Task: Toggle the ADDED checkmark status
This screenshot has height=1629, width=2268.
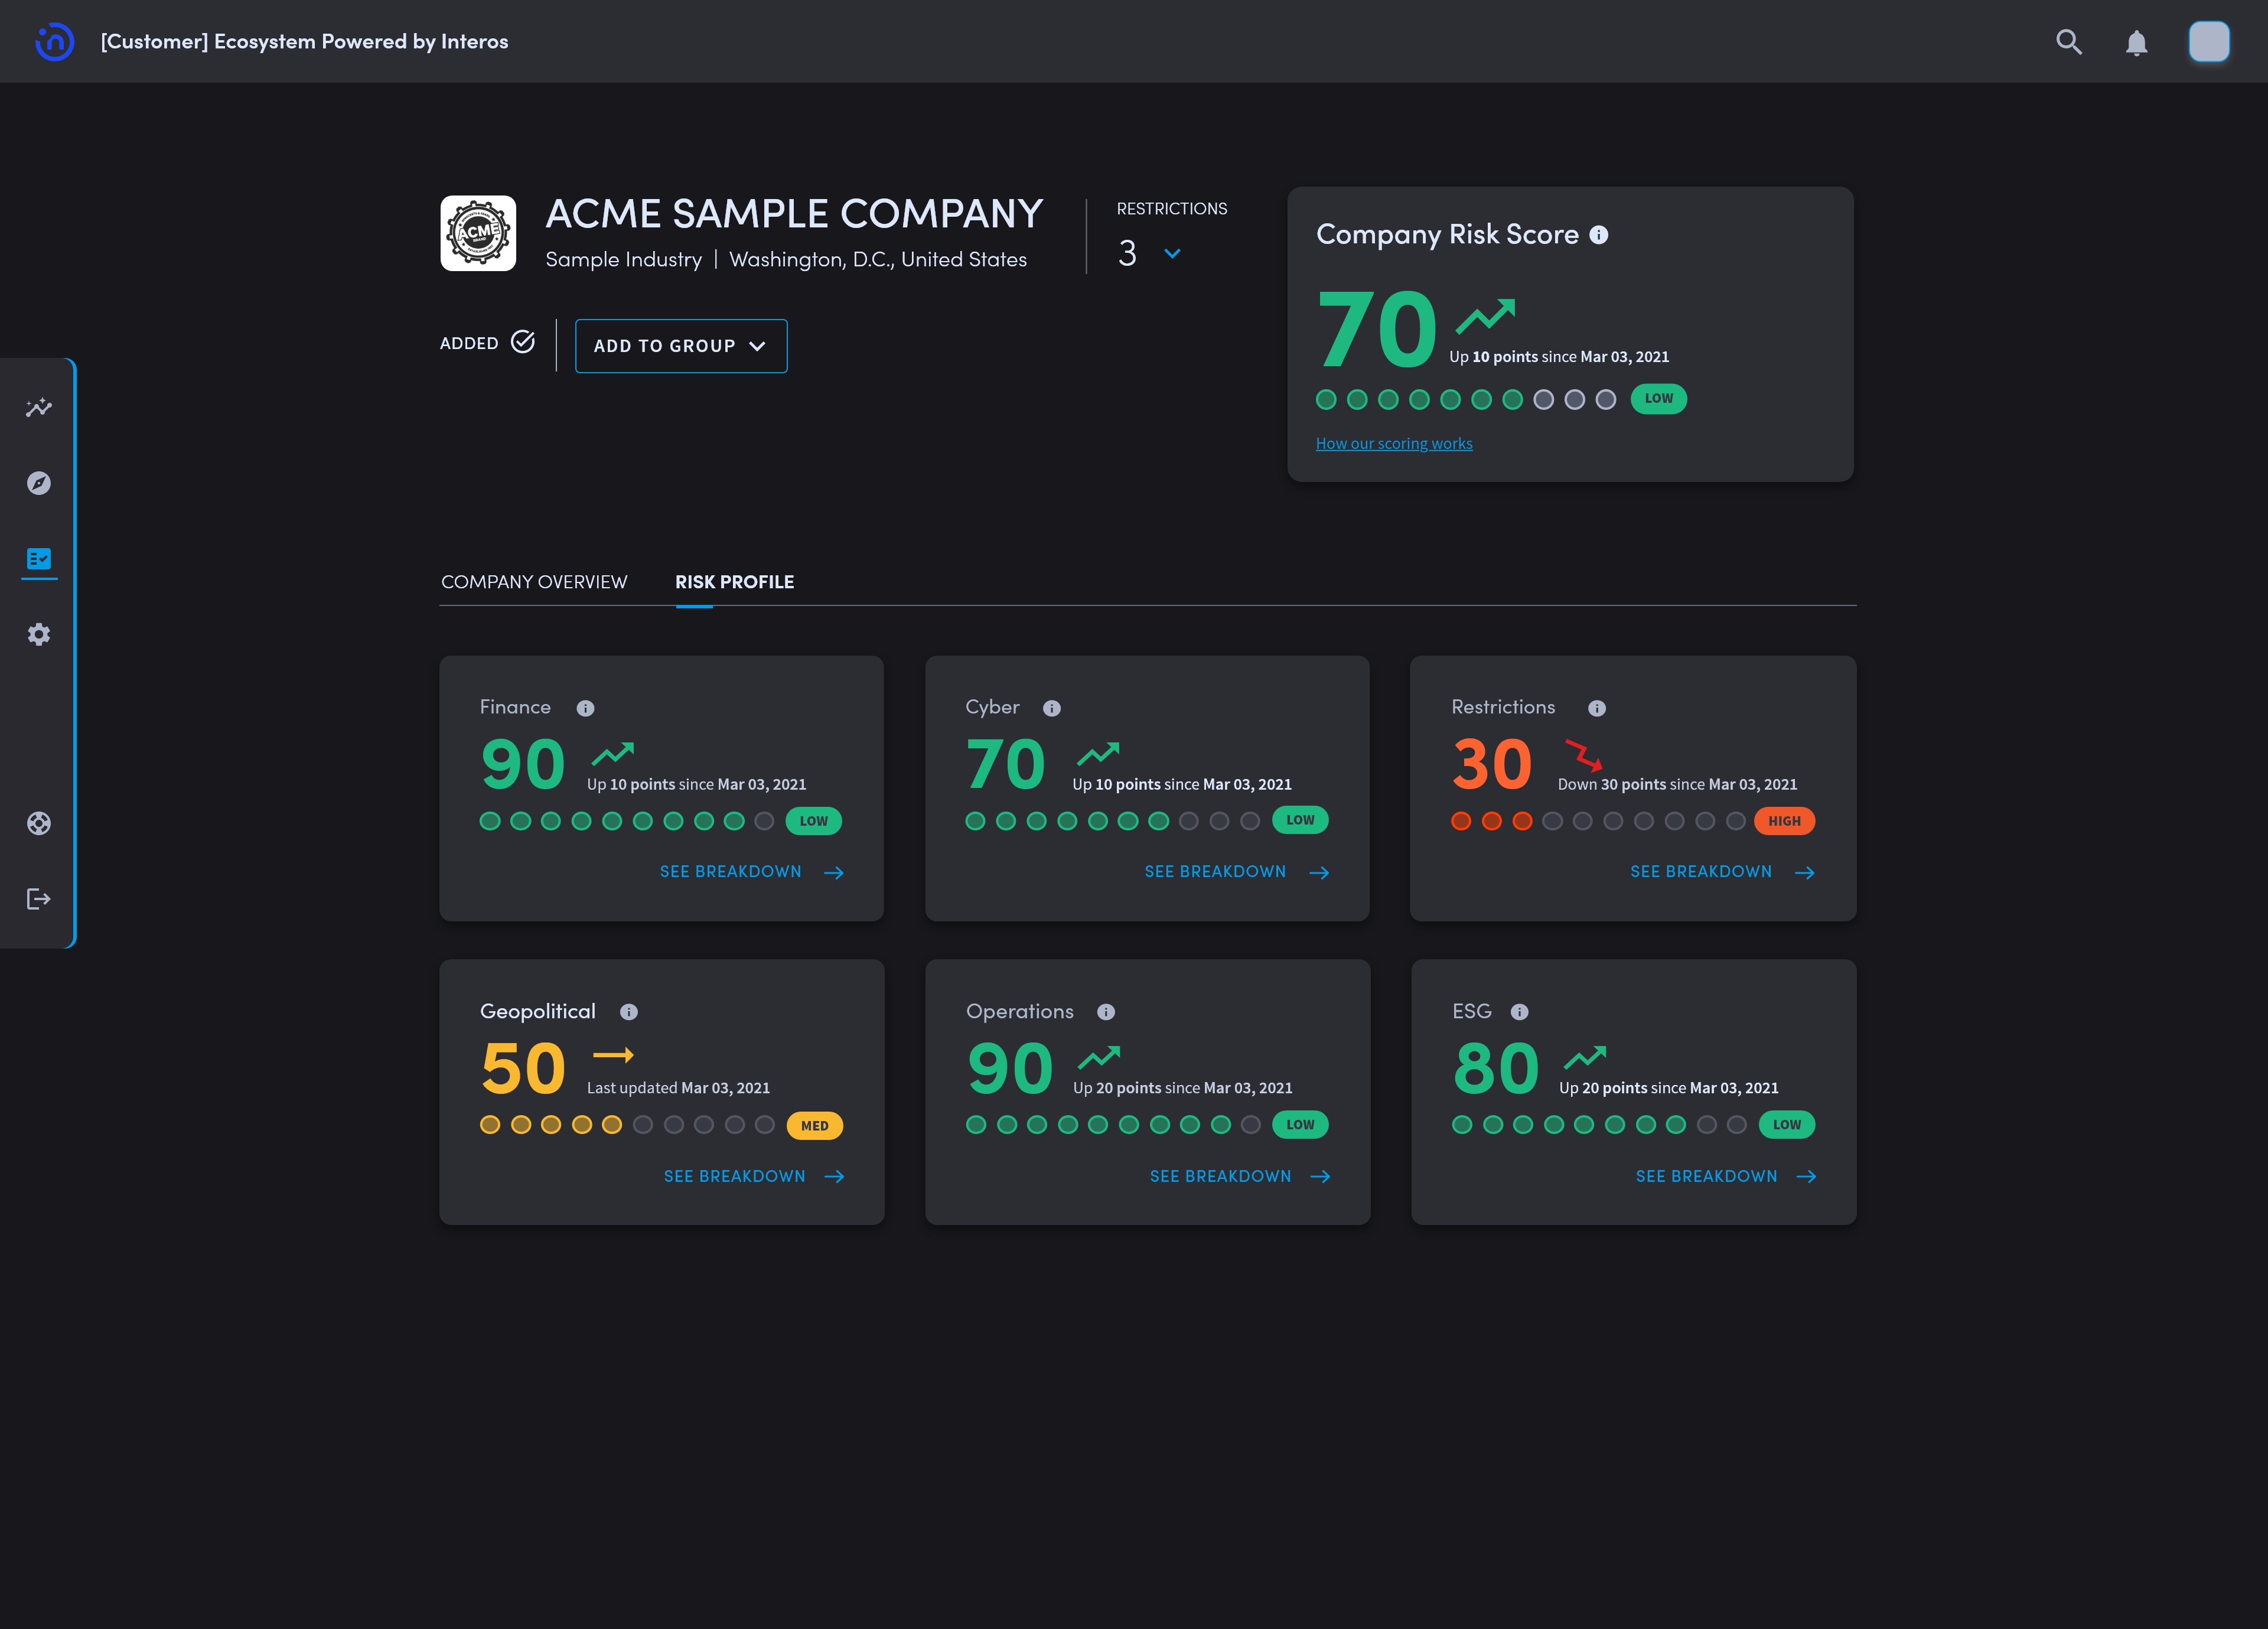Action: (x=522, y=342)
